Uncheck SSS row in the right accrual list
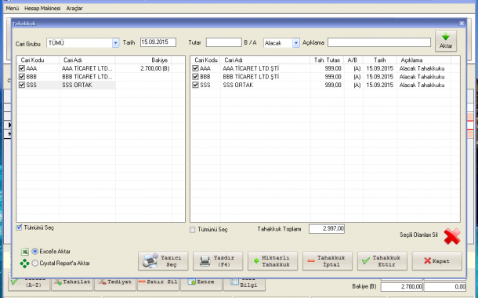Image resolution: width=478 pixels, height=298 pixels. [x=195, y=85]
